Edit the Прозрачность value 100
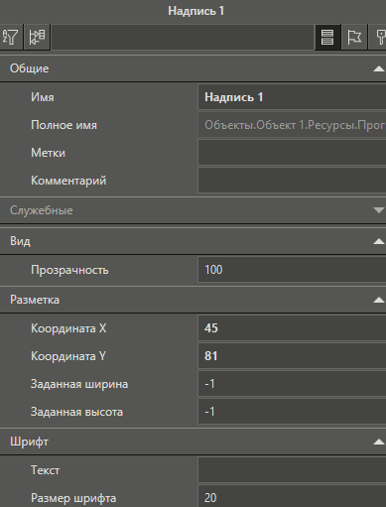This screenshot has width=386, height=507. 292,270
